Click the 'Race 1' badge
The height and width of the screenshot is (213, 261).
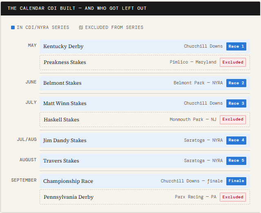pyautogui.click(x=236, y=46)
